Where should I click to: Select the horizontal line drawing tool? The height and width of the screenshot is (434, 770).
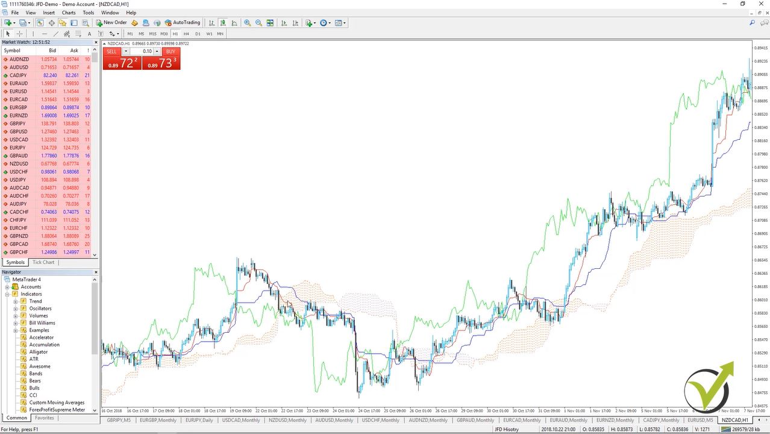pos(44,33)
